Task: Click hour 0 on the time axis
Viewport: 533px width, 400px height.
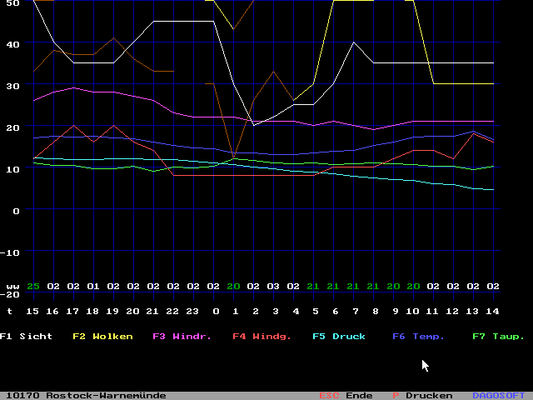Action: point(216,310)
